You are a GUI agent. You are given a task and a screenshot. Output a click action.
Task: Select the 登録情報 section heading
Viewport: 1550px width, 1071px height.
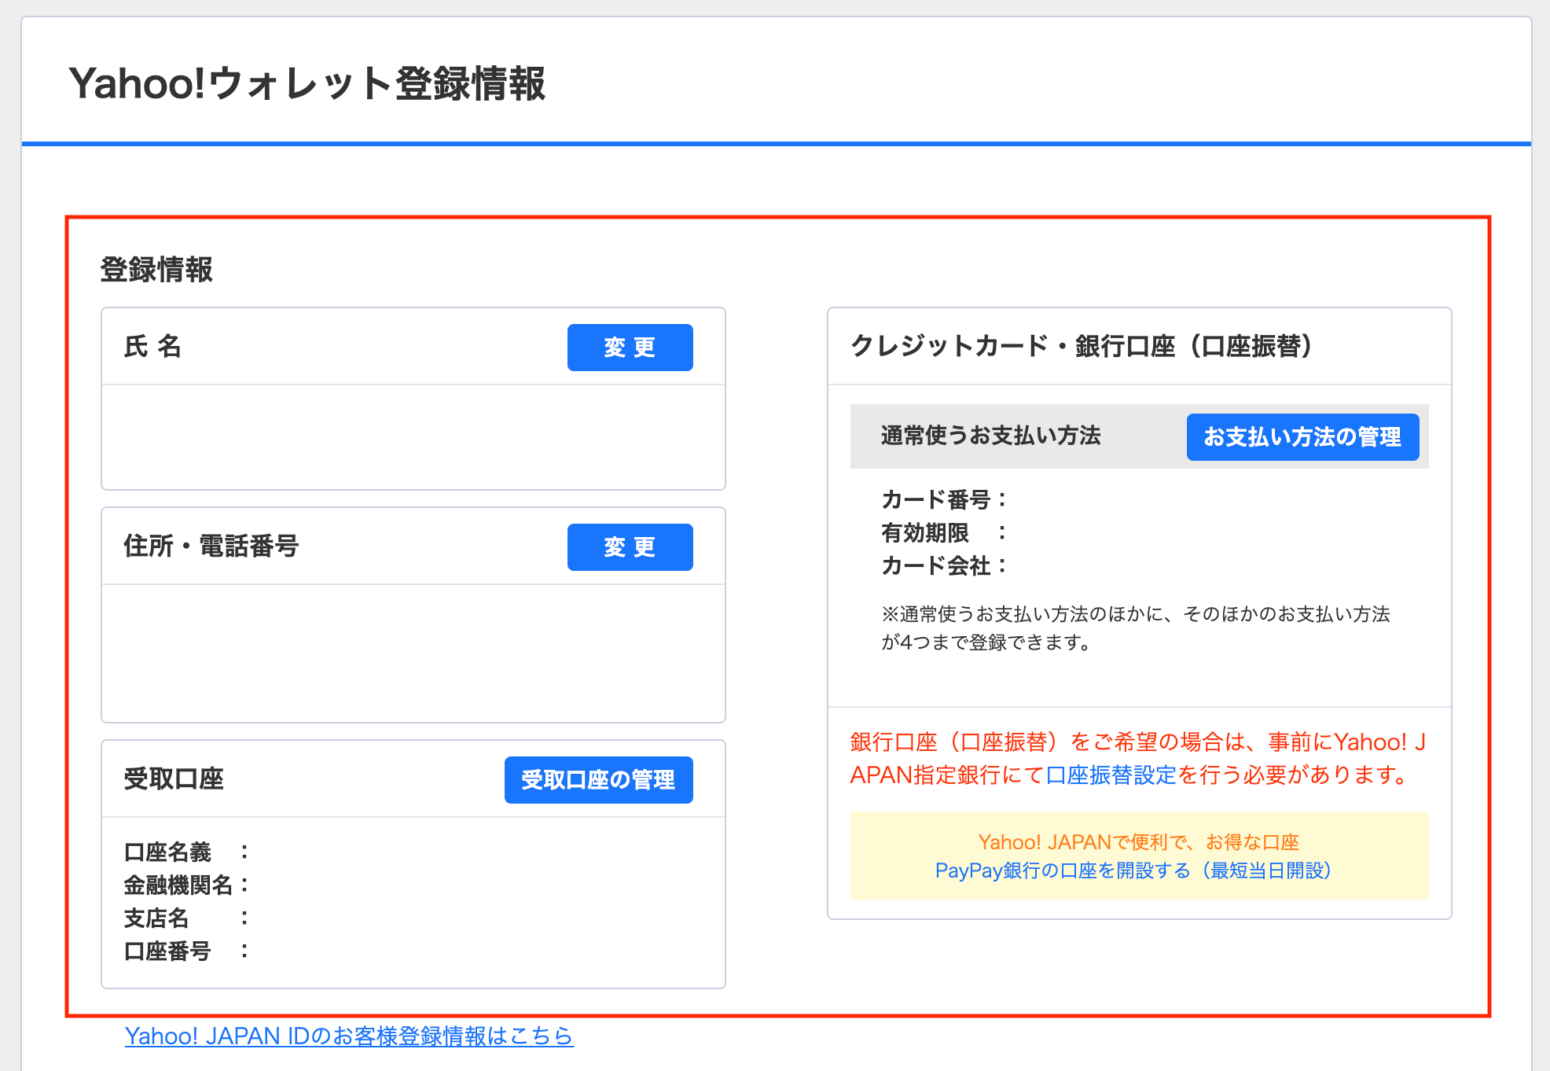156,270
